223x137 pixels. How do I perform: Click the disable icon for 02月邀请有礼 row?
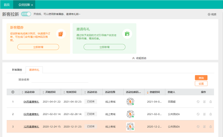coord(198,114)
